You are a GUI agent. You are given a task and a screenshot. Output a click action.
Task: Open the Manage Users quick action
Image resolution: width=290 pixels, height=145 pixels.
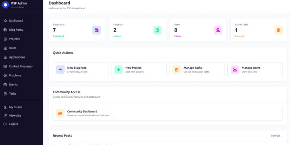coord(255,70)
